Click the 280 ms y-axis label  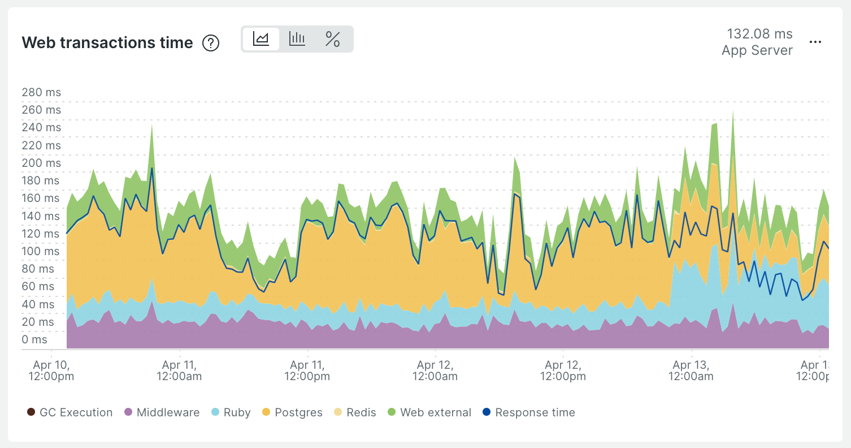coord(41,92)
